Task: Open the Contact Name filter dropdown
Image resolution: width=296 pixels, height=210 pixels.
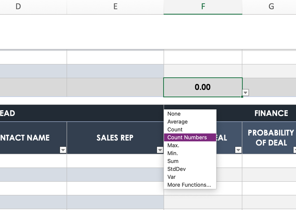Action: point(63,150)
